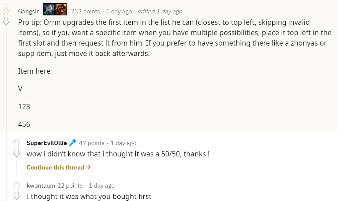Screen dimensions: 349x201
Task: Upvote Gangsir's Ornn pro tip comment
Action: pyautogui.click(x=6, y=12)
